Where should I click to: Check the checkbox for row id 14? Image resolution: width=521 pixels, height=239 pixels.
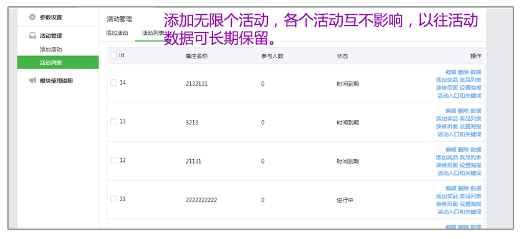pos(113,83)
